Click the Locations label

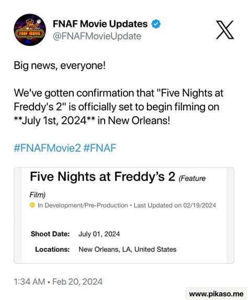coord(52,249)
